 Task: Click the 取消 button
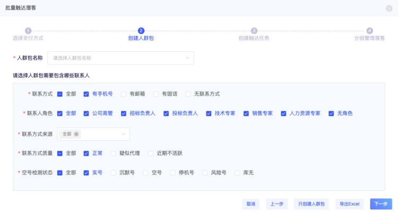pyautogui.click(x=251, y=204)
